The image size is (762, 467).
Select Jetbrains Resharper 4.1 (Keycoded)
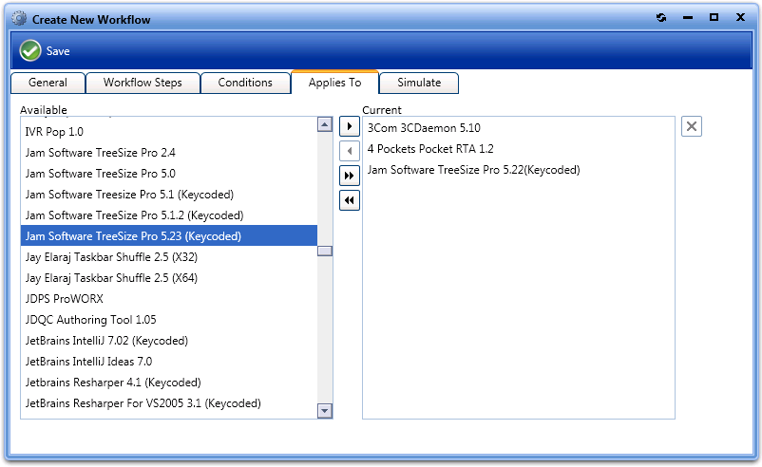click(x=169, y=382)
